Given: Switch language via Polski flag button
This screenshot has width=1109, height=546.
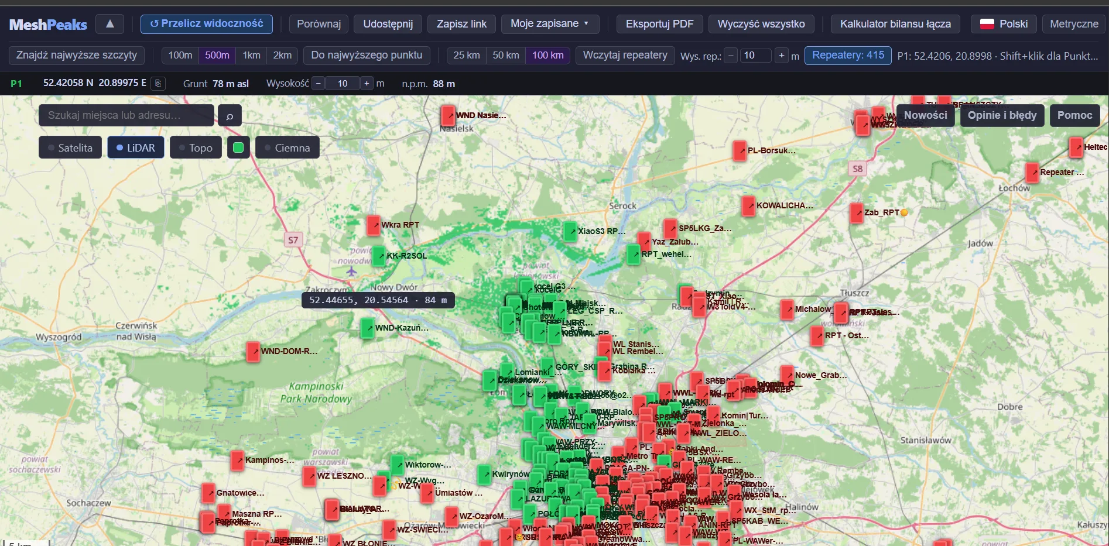Looking at the screenshot, I should pos(1004,24).
